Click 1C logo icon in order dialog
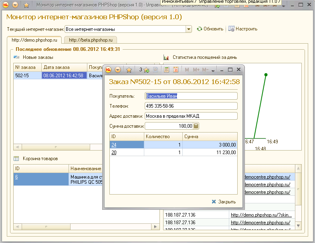Image resolution: width=315 pixels, height=243 pixels. click(108, 70)
